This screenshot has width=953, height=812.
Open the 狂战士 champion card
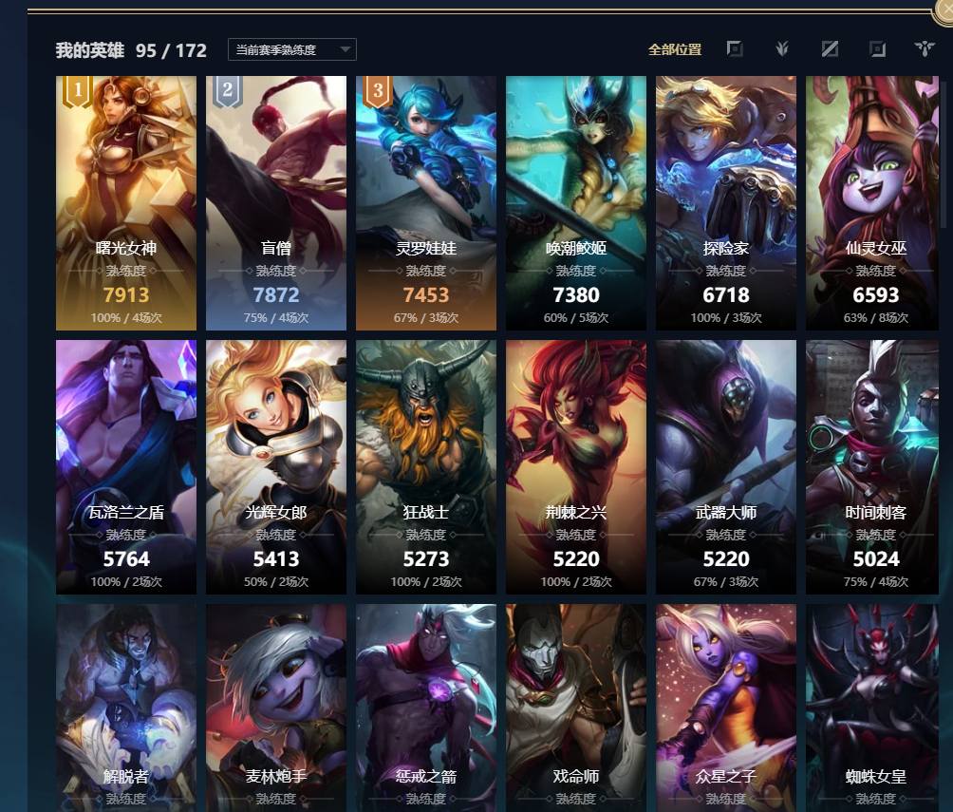pyautogui.click(x=426, y=467)
